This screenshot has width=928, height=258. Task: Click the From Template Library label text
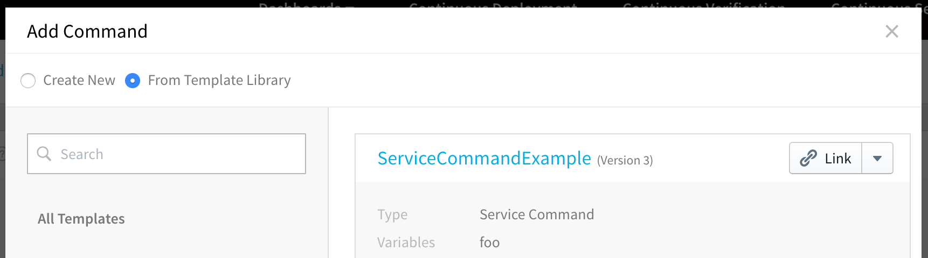click(x=219, y=80)
